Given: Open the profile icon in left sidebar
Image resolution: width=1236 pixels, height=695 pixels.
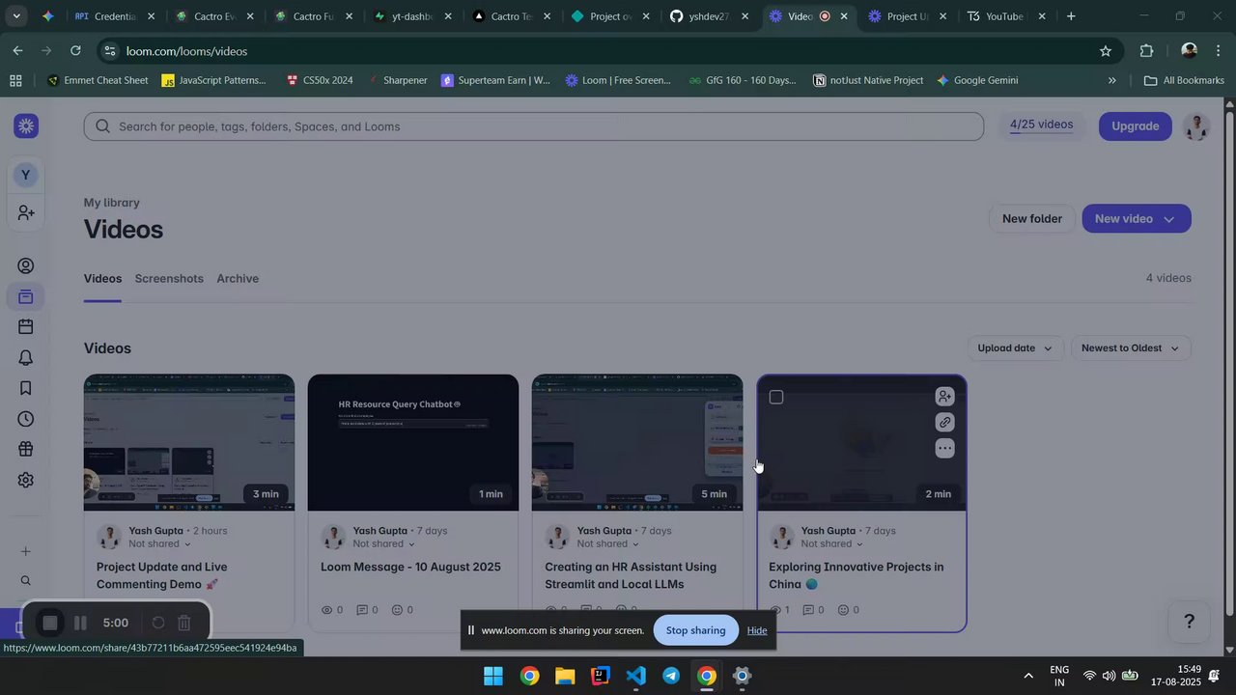Looking at the screenshot, I should click(x=26, y=266).
